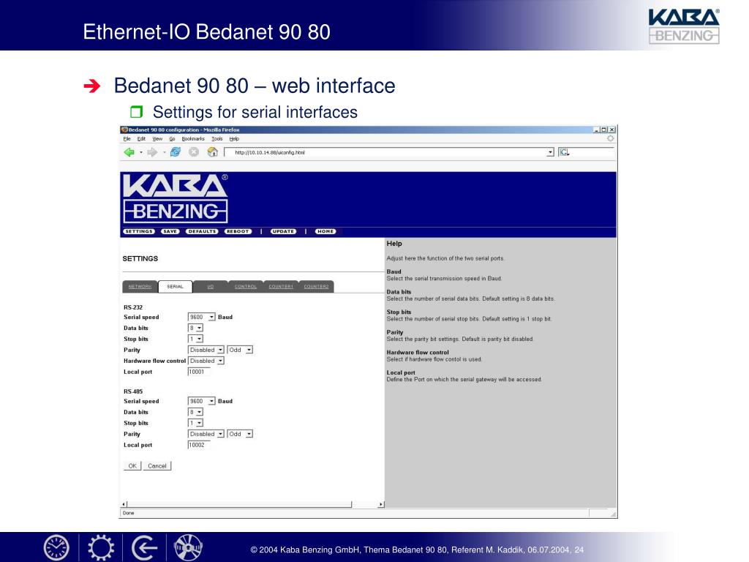
Task: Open RS-485 Data bits dropdown
Action: [200, 412]
